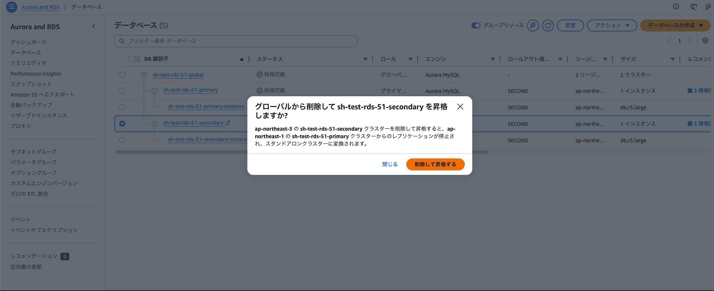Open プロキシ in the sidebar

click(x=21, y=126)
